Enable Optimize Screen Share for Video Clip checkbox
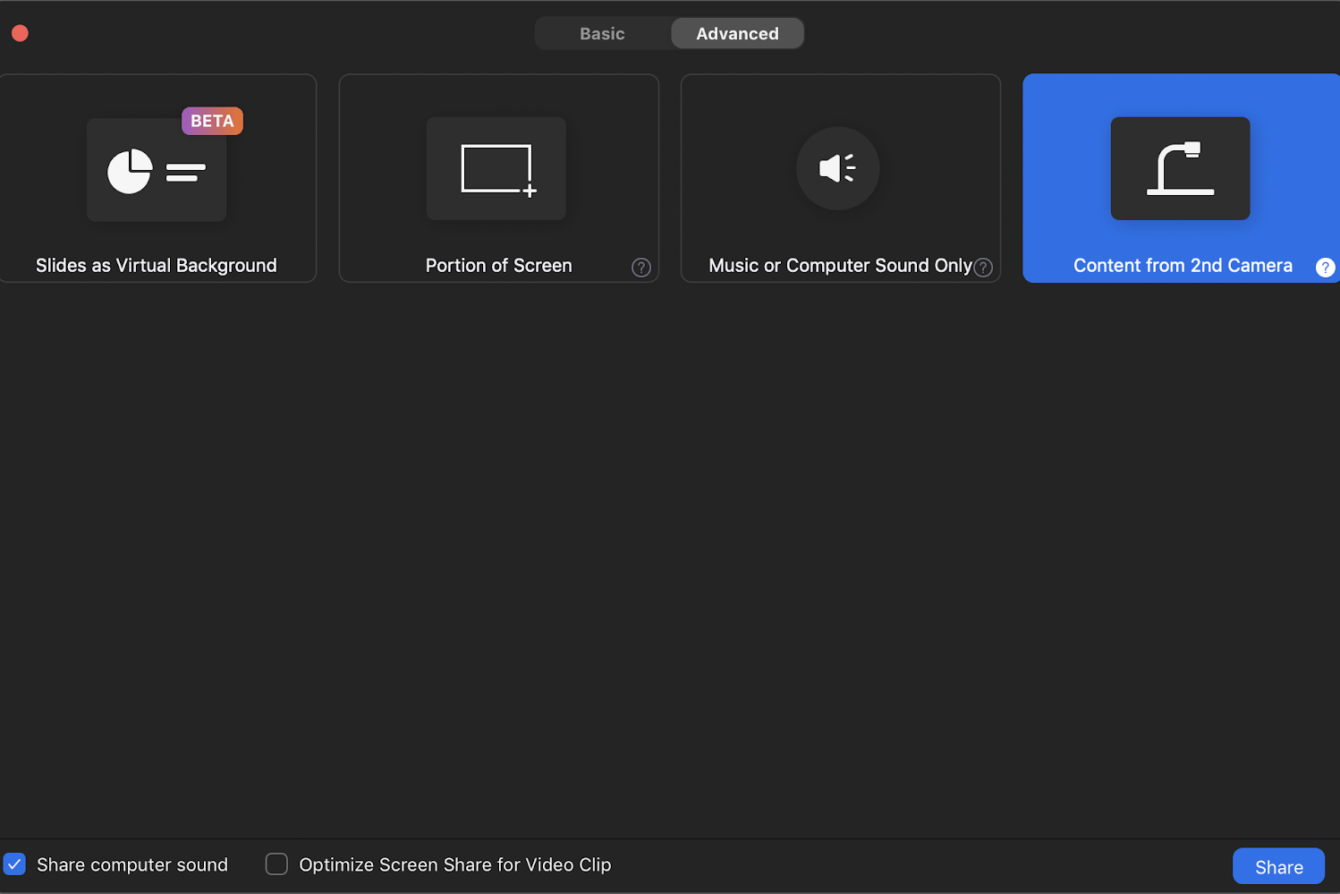Viewport: 1340px width, 894px height. point(276,864)
